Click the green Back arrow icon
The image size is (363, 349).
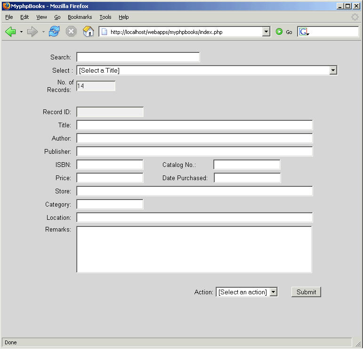(10, 32)
